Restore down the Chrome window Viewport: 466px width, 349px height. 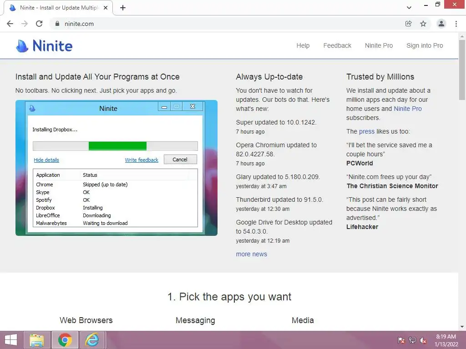[x=437, y=5]
